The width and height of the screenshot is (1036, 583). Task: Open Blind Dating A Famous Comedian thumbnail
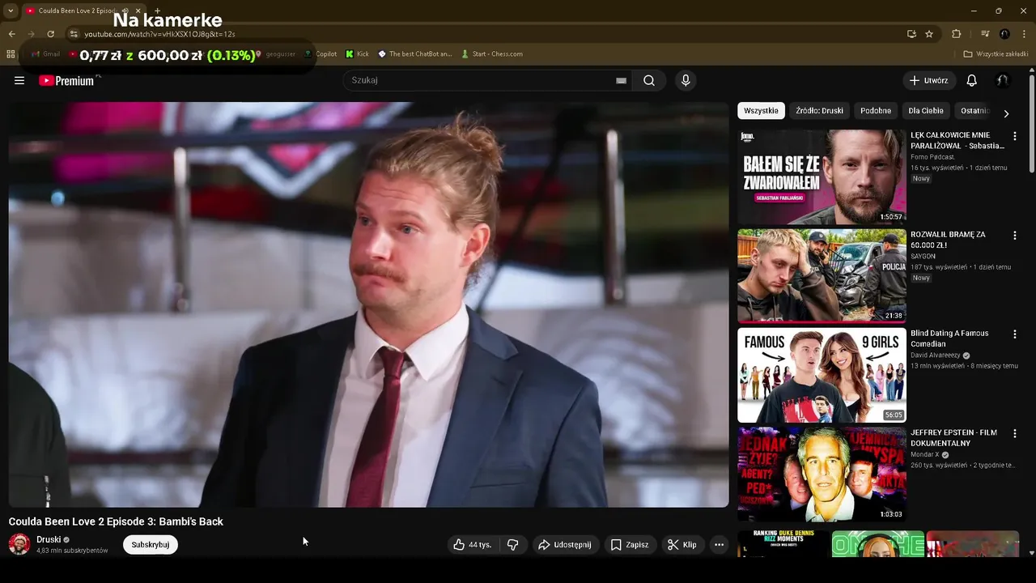822,375
